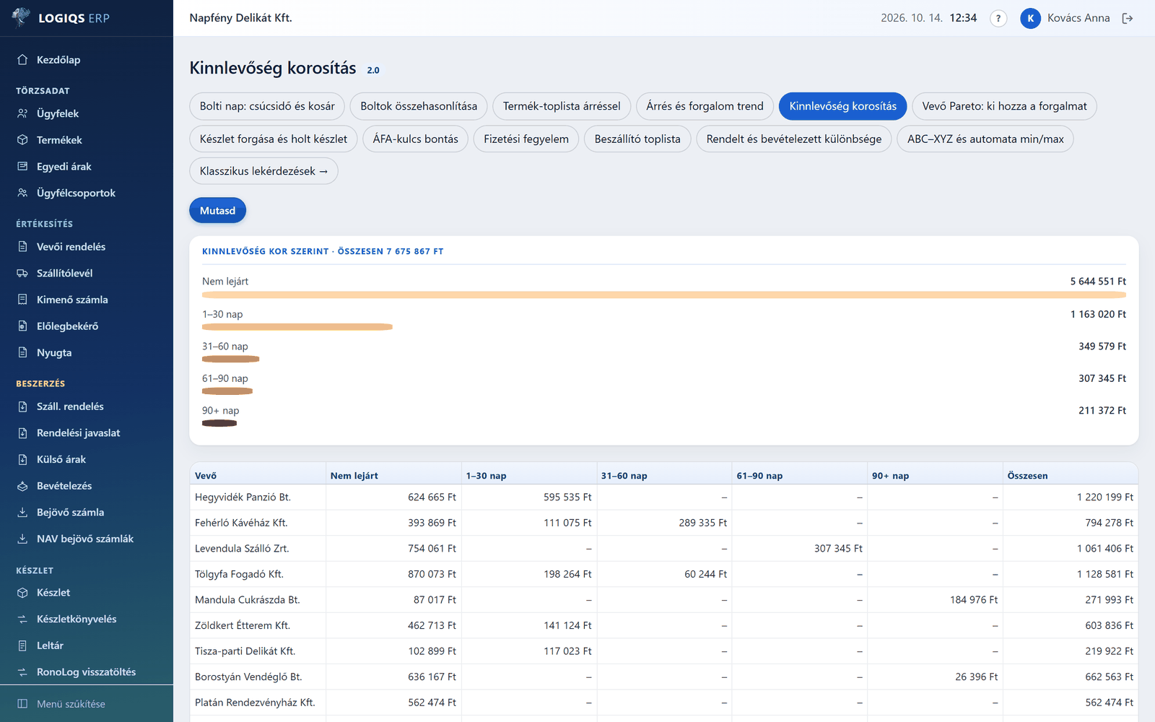The image size is (1155, 722).
Task: Open Klasszikus lekérdezések link
Action: (x=263, y=171)
